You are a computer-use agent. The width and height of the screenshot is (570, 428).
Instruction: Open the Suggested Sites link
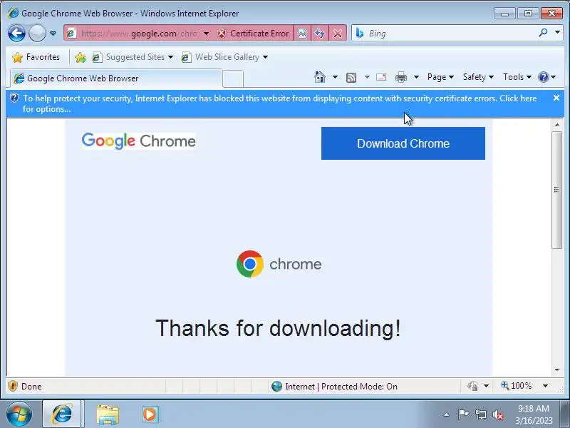tap(133, 57)
